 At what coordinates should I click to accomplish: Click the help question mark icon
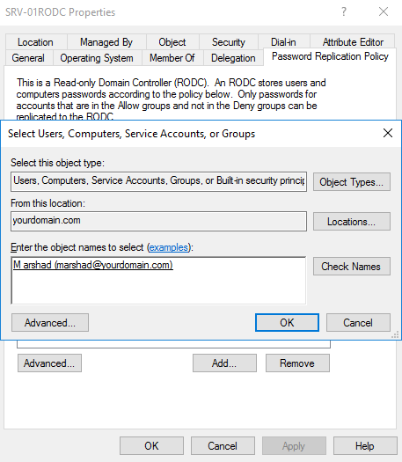pyautogui.click(x=344, y=12)
